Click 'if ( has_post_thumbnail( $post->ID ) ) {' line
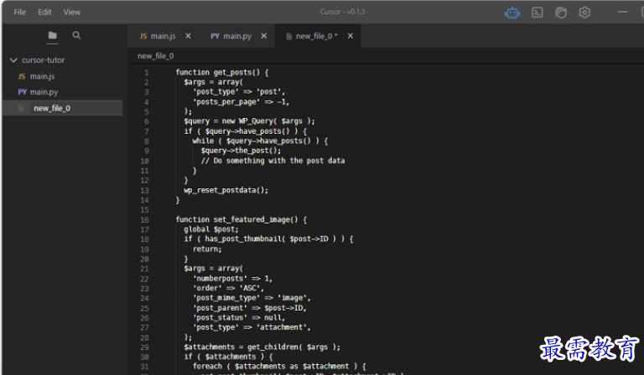644x375 pixels. pyautogui.click(x=268, y=239)
